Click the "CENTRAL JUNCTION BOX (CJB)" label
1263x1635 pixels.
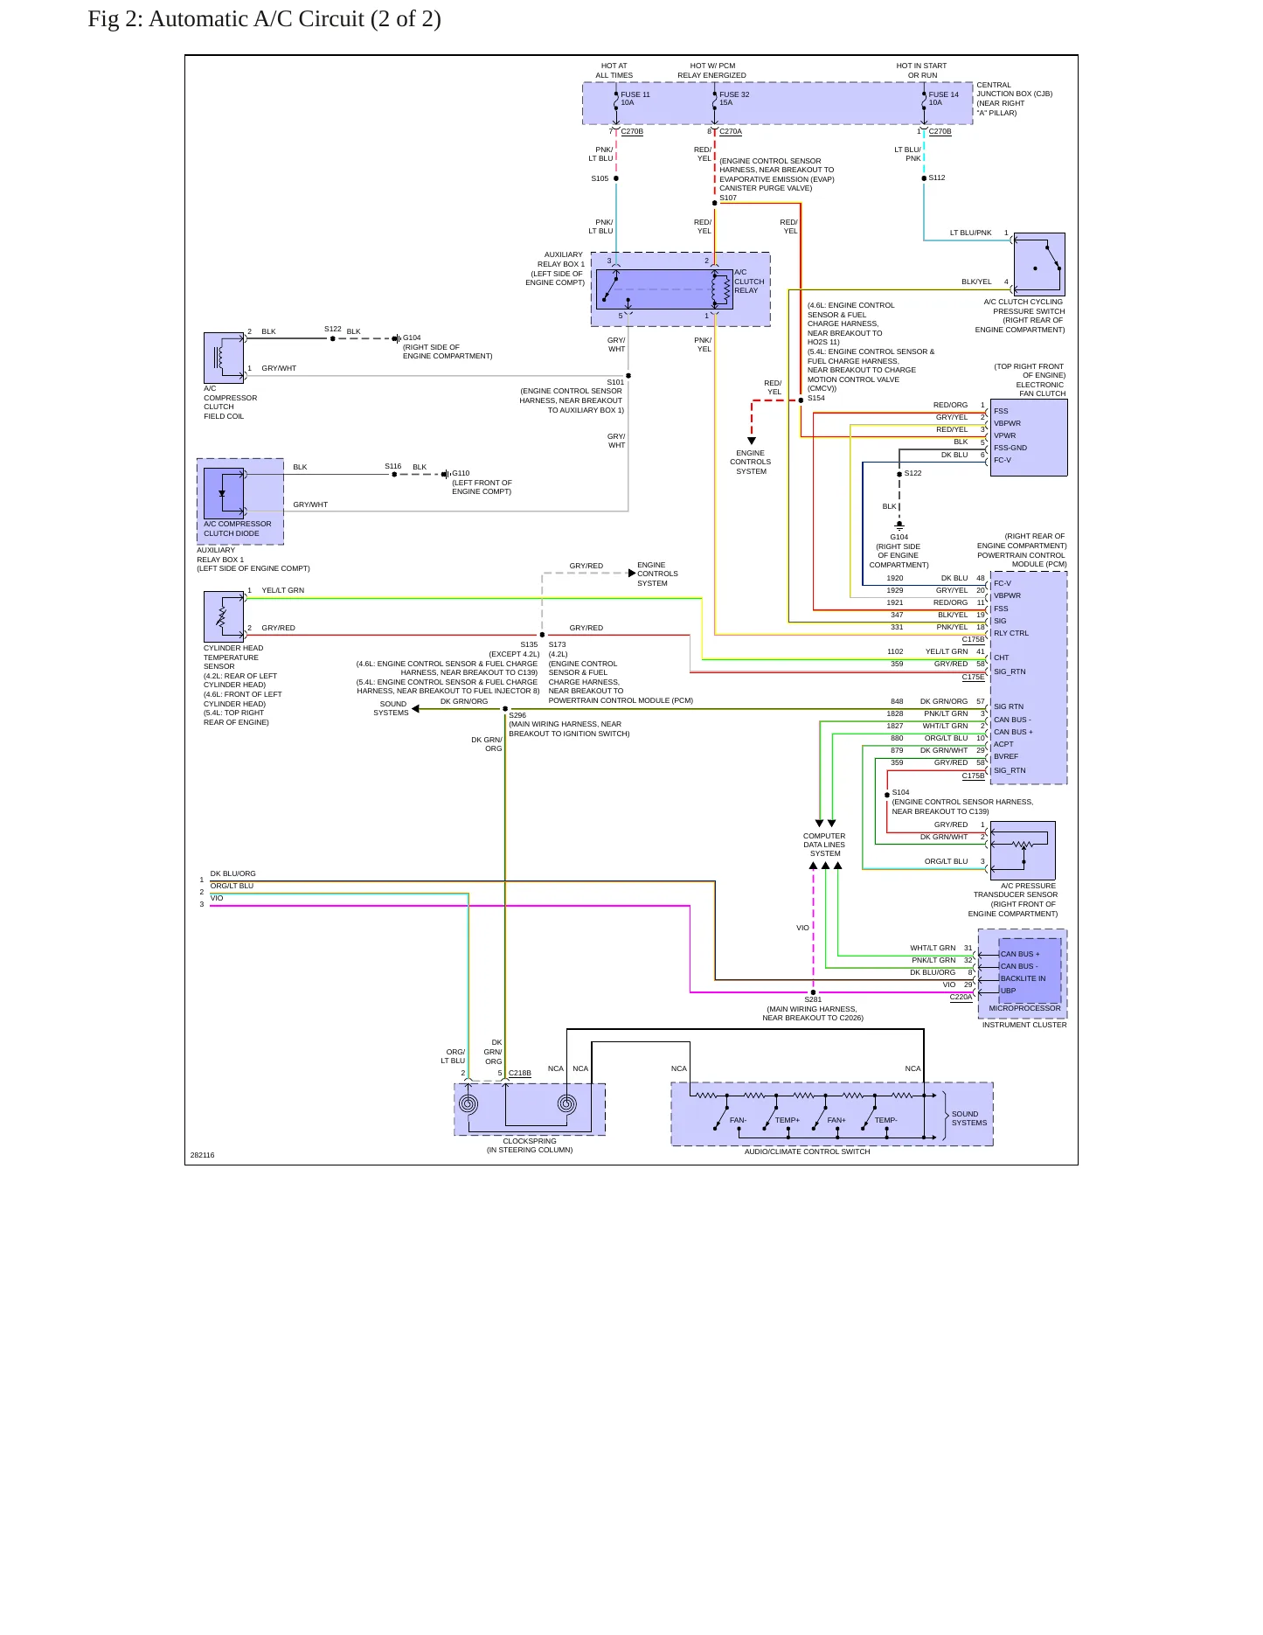tap(1014, 89)
